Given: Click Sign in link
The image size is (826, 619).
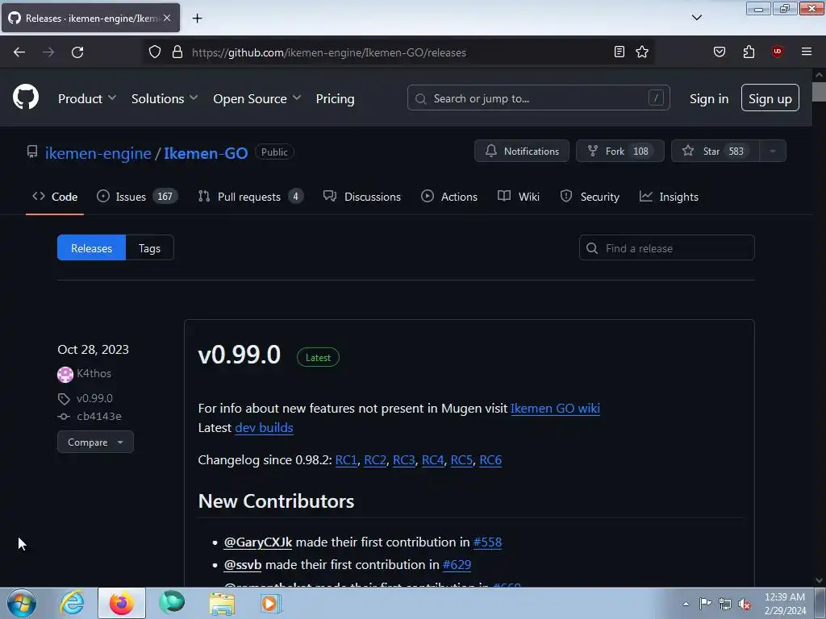Looking at the screenshot, I should point(709,98).
